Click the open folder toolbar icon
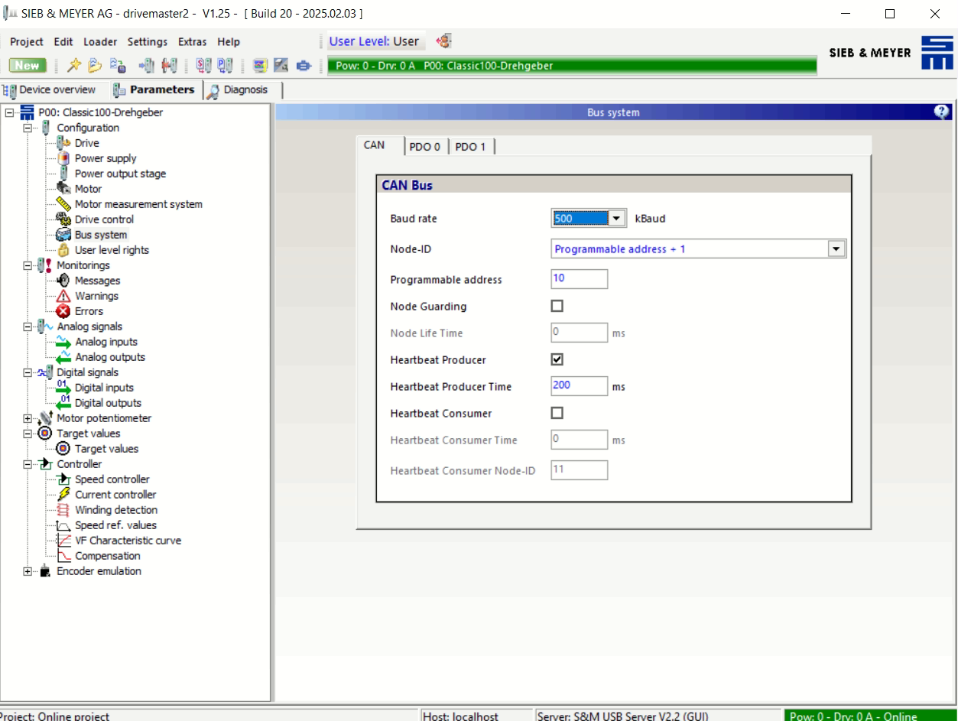Image resolution: width=958 pixels, height=721 pixels. tap(95, 66)
